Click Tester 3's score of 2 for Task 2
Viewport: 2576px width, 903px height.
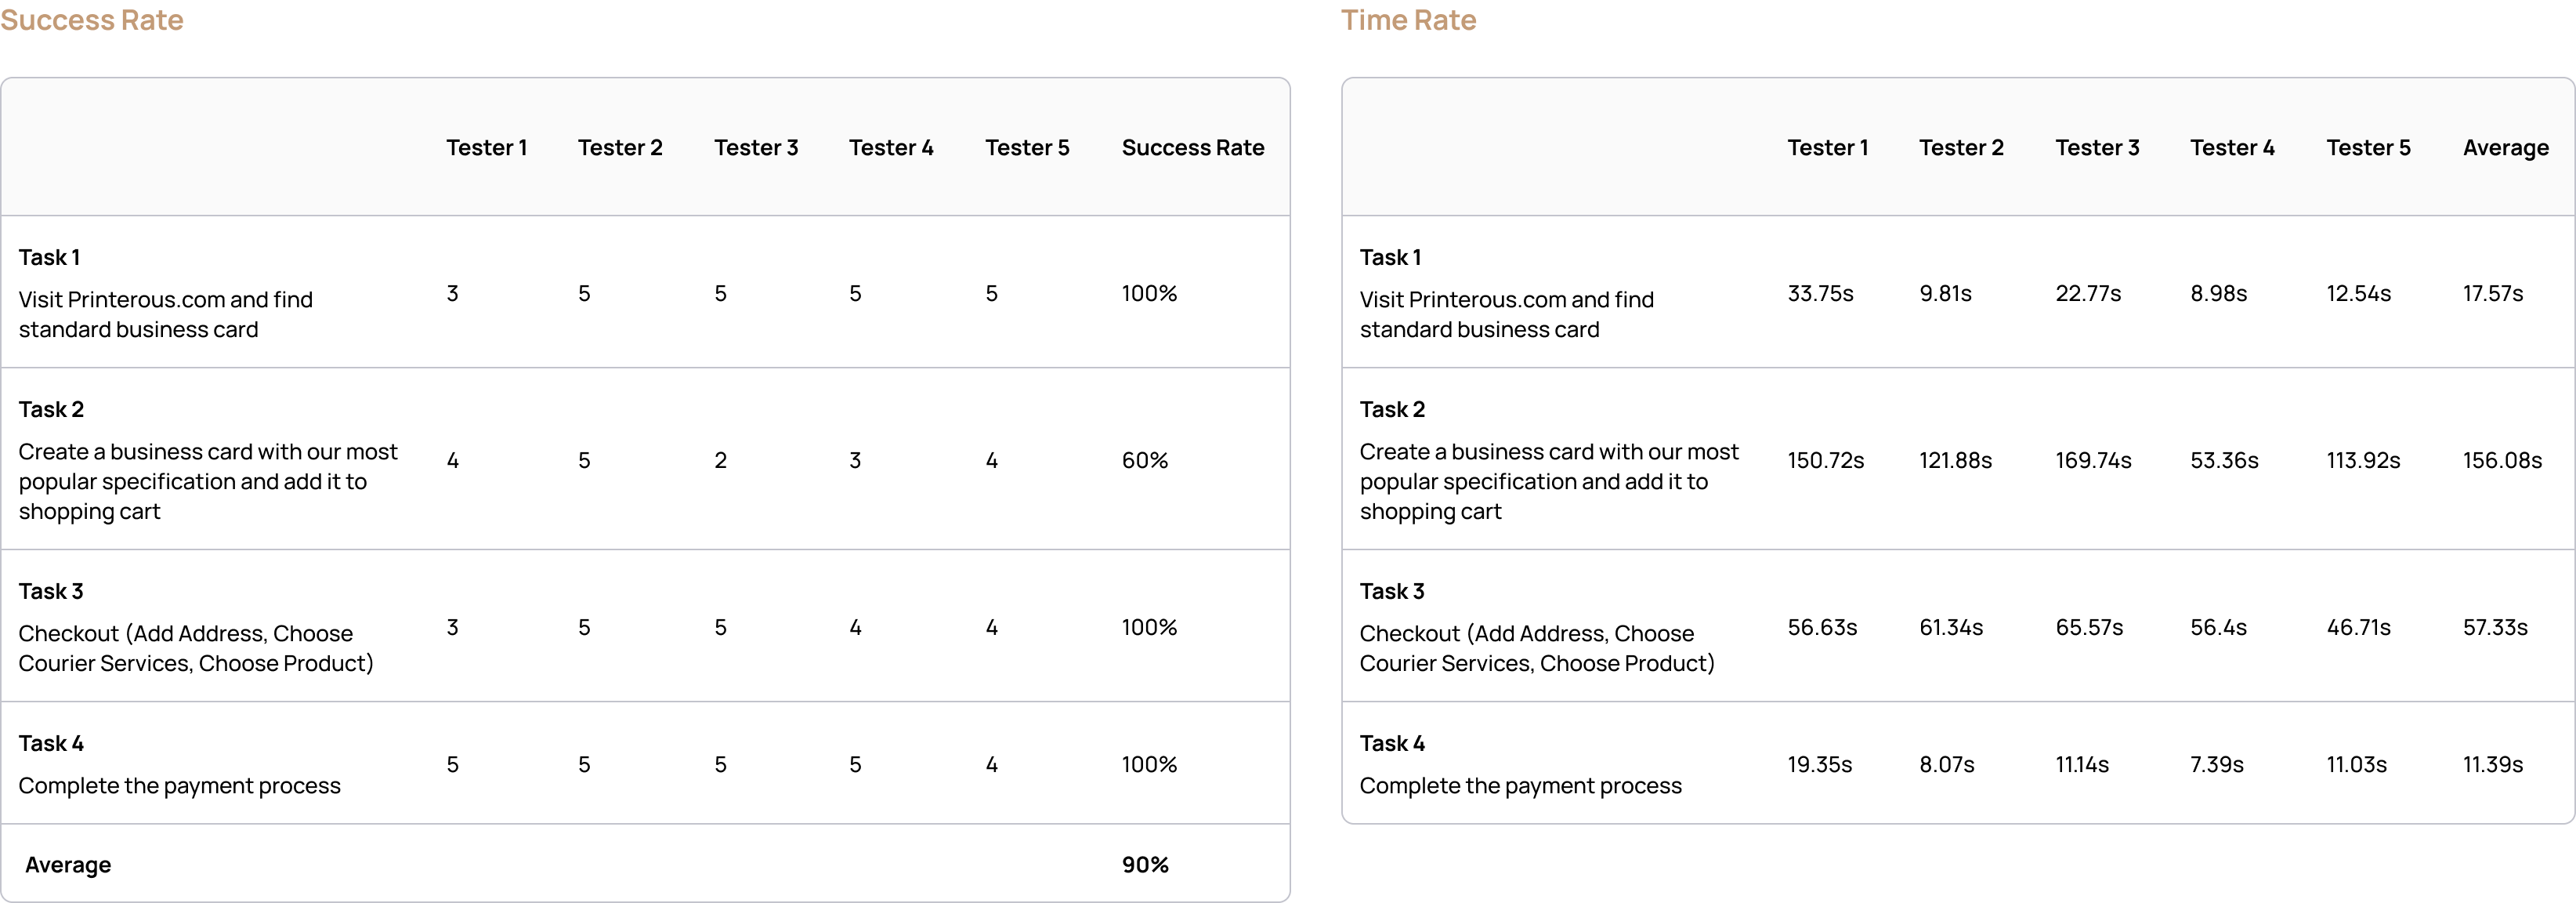(720, 460)
